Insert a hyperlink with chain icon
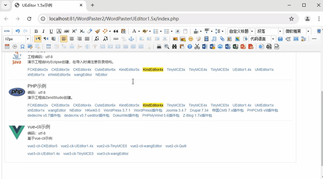The height and width of the screenshot is (179, 323). point(116,39)
